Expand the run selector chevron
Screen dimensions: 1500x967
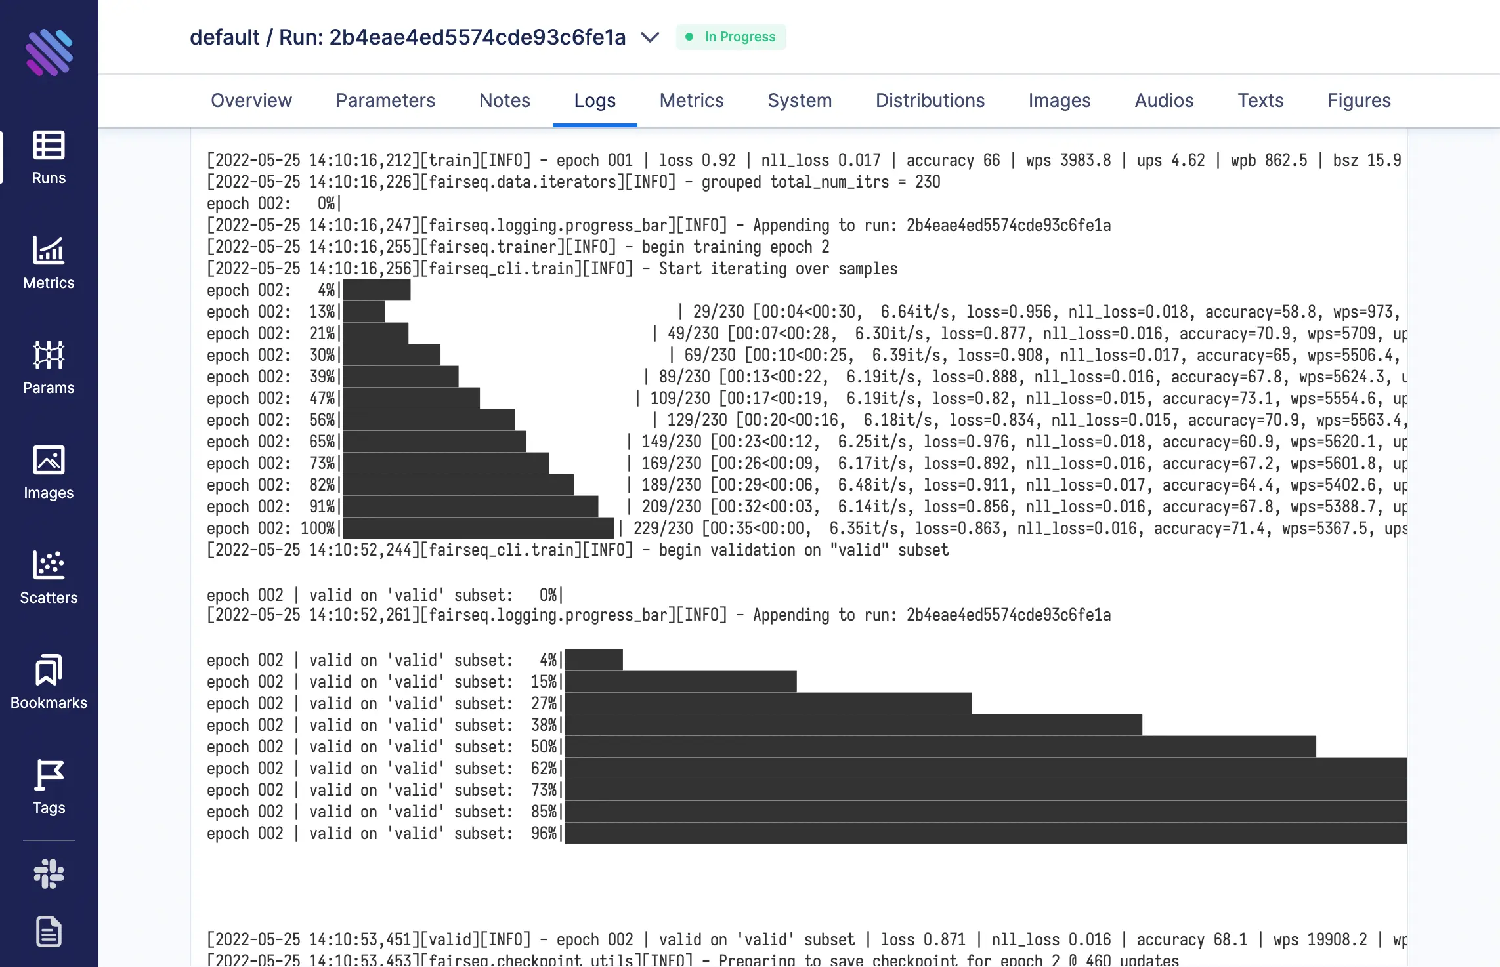point(650,37)
